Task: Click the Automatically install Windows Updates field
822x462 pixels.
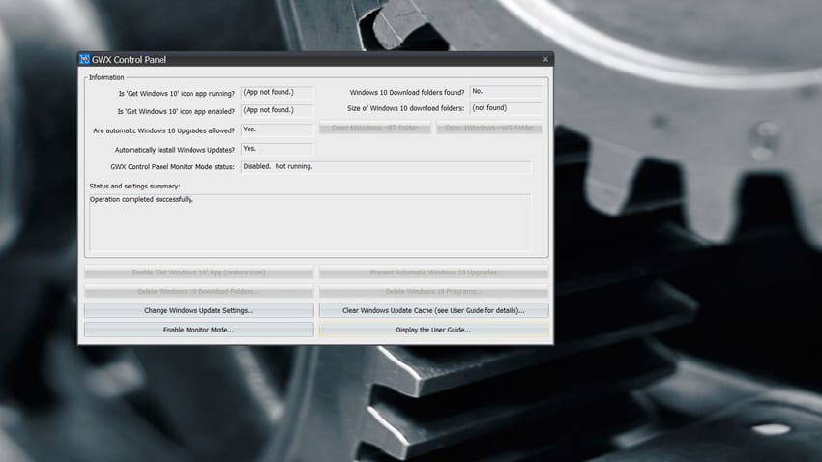Action: [277, 149]
